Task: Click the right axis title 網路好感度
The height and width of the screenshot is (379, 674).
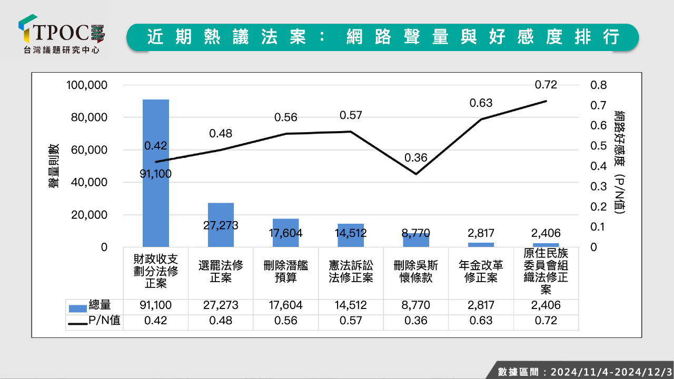Action: [x=619, y=162]
